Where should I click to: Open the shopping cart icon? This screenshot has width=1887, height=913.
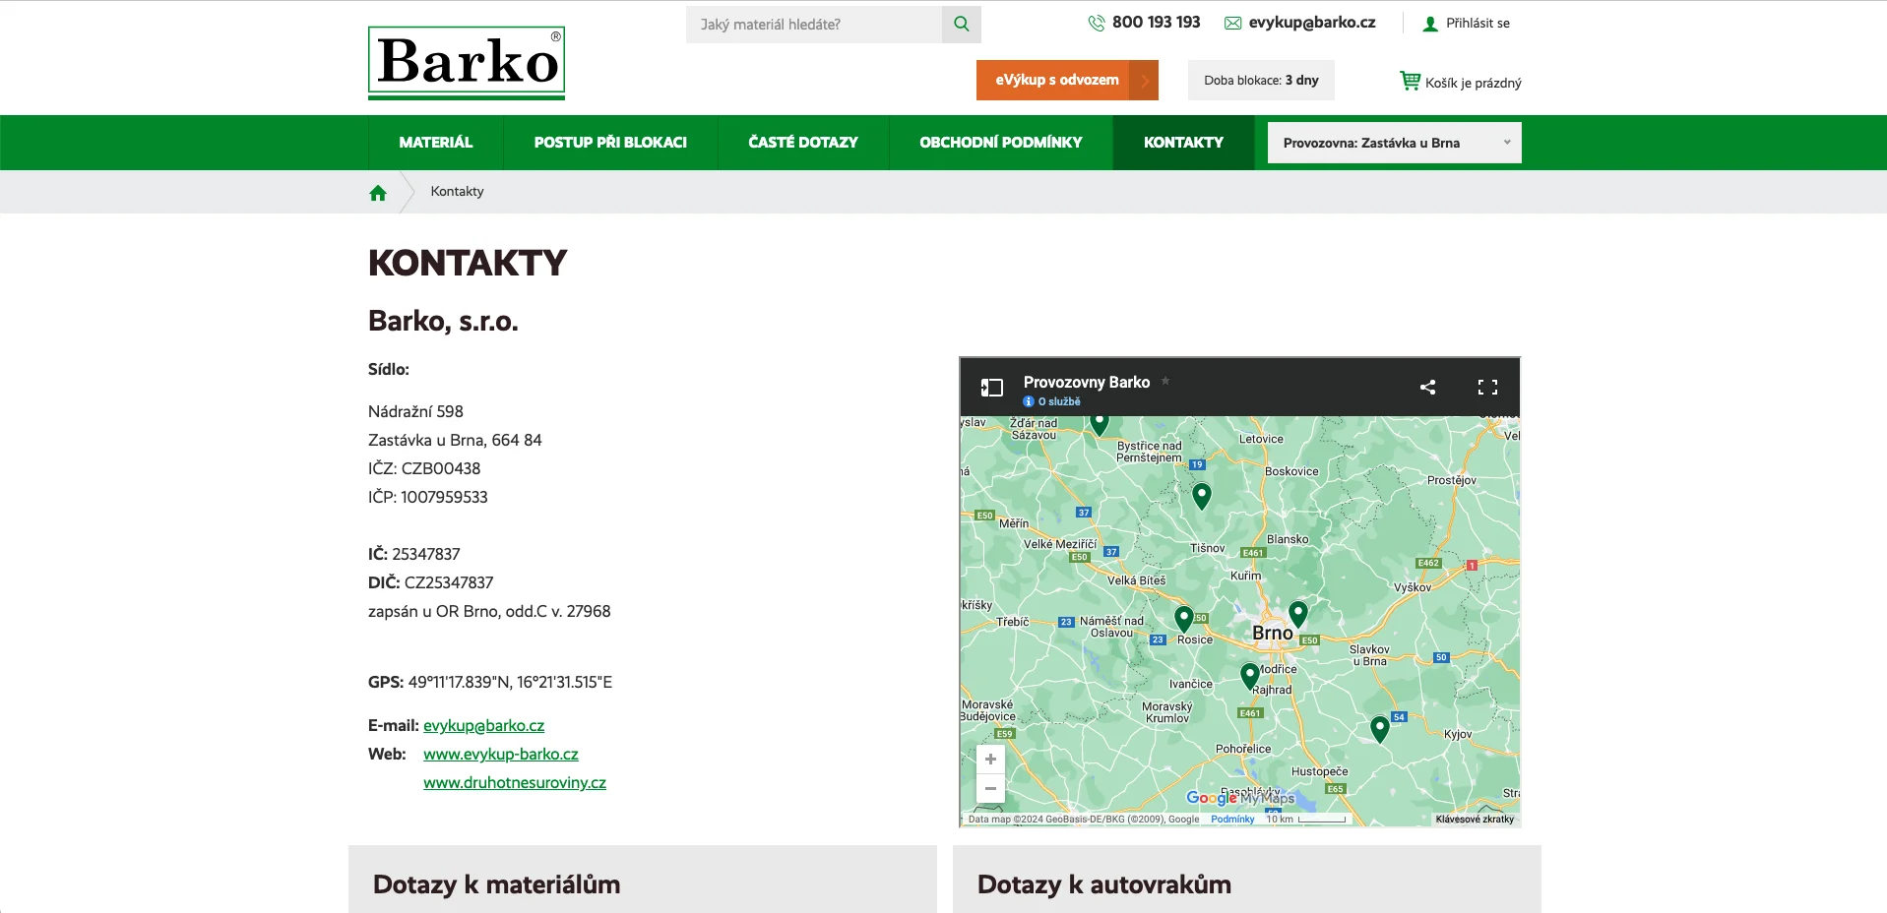click(x=1410, y=81)
